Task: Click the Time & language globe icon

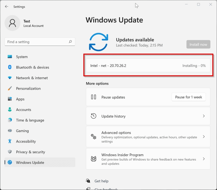Action: click(x=10, y=120)
